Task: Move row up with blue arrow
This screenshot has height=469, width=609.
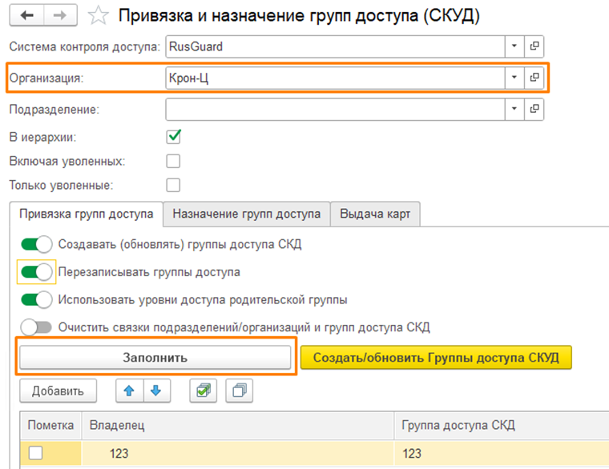Action: coord(130,391)
